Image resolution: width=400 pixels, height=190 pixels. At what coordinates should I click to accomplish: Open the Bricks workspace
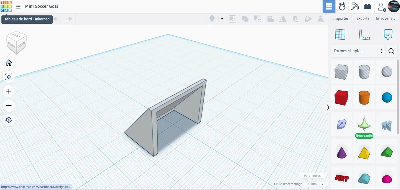click(x=367, y=6)
